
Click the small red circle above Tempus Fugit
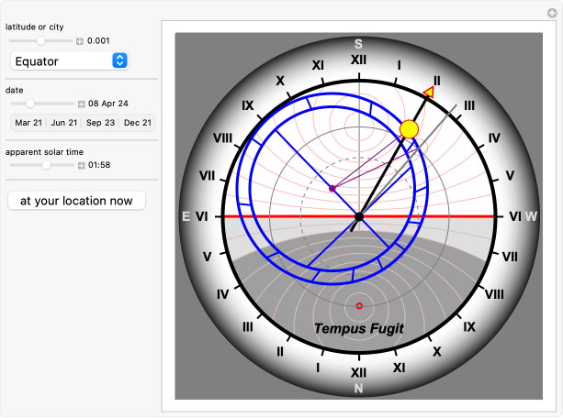[359, 305]
